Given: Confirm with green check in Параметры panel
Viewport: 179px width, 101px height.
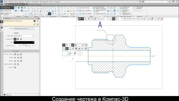Looking at the screenshot, I should (35, 24).
